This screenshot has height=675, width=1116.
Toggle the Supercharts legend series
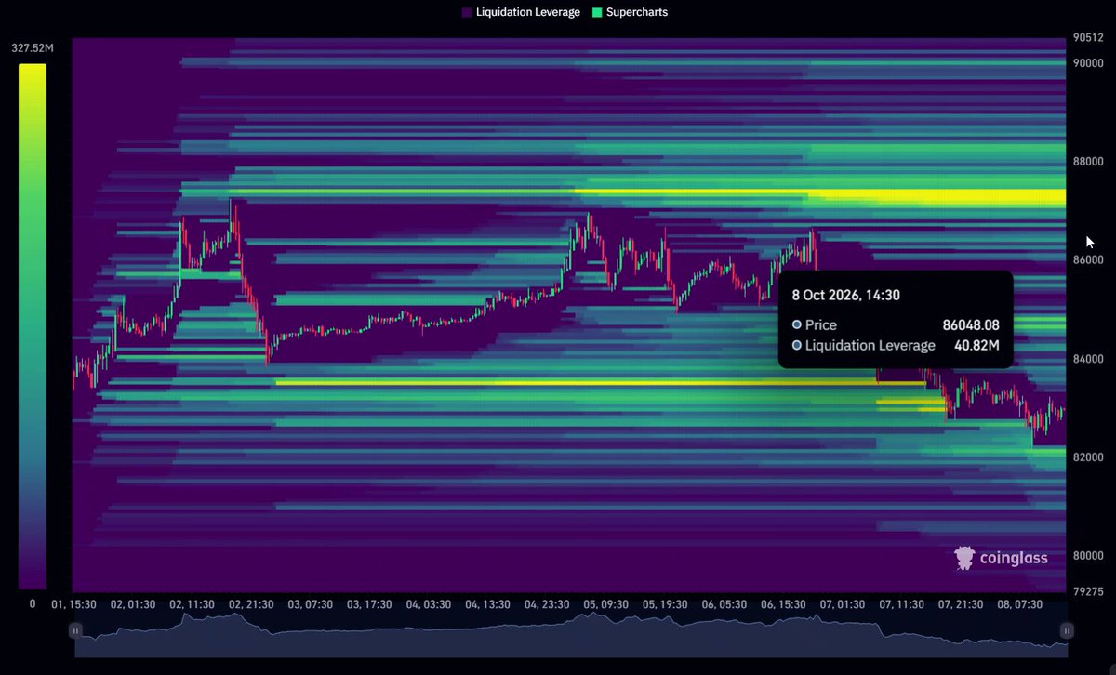630,12
